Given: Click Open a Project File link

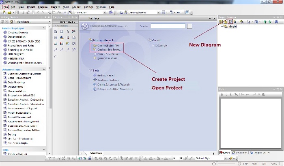Looking at the screenshot, I should [108, 45].
